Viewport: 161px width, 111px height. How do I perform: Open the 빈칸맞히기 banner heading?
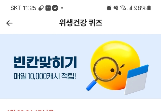[x=45, y=62]
